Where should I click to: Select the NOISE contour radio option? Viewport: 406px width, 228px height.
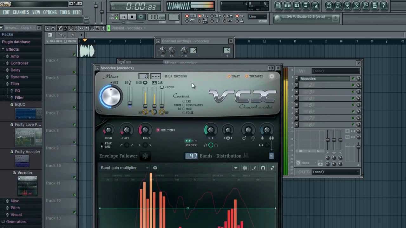[184, 113]
